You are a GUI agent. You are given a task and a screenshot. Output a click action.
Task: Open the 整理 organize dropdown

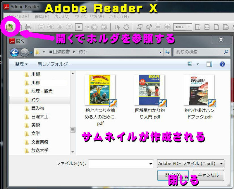point(21,64)
